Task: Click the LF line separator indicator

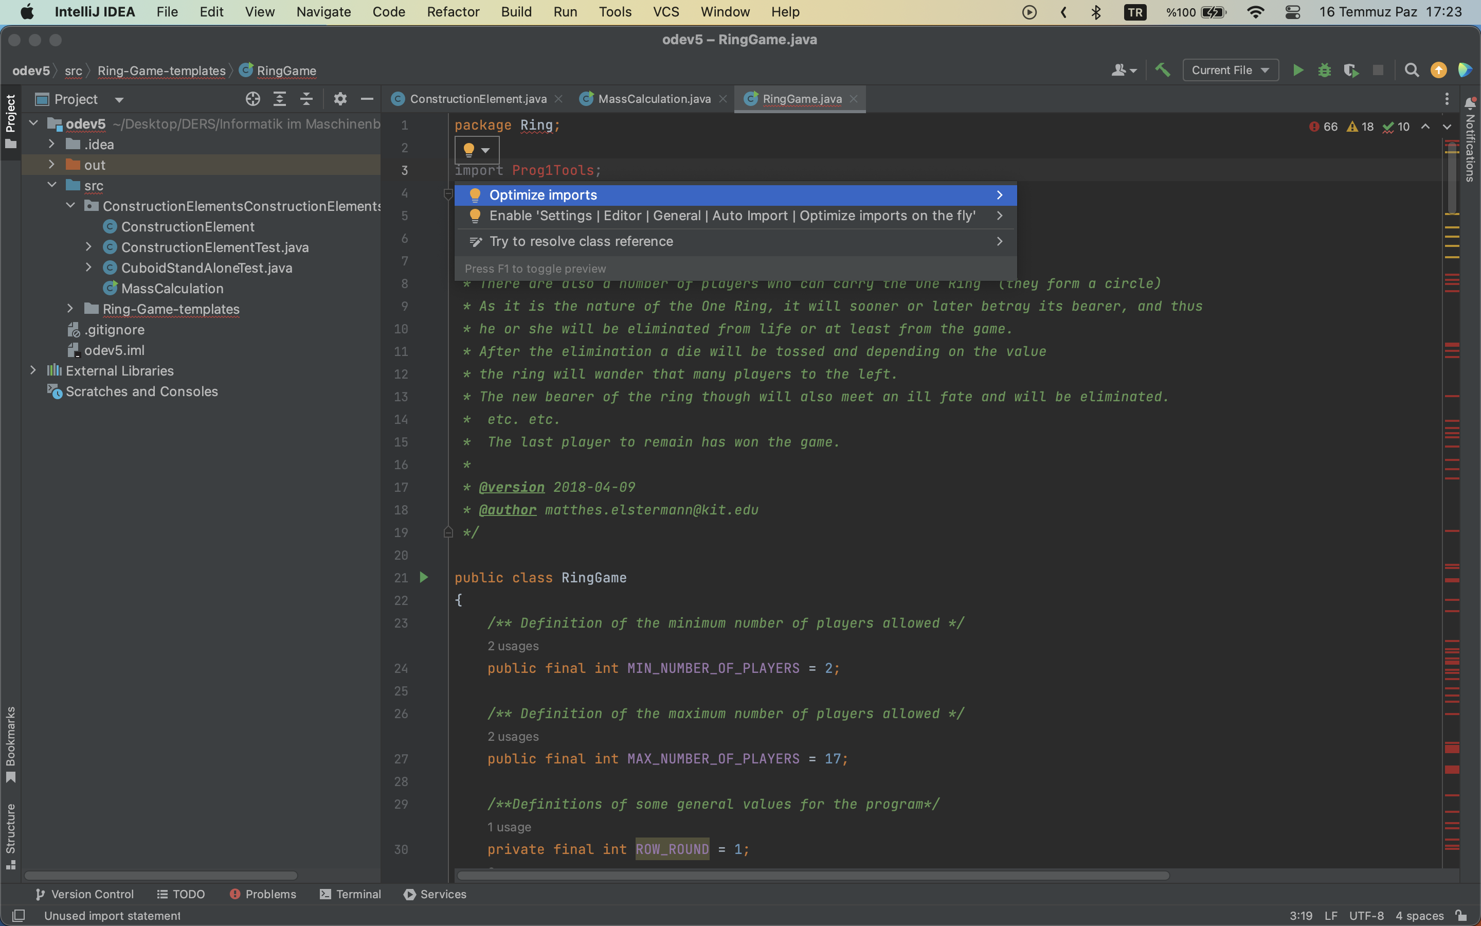Action: point(1330,916)
